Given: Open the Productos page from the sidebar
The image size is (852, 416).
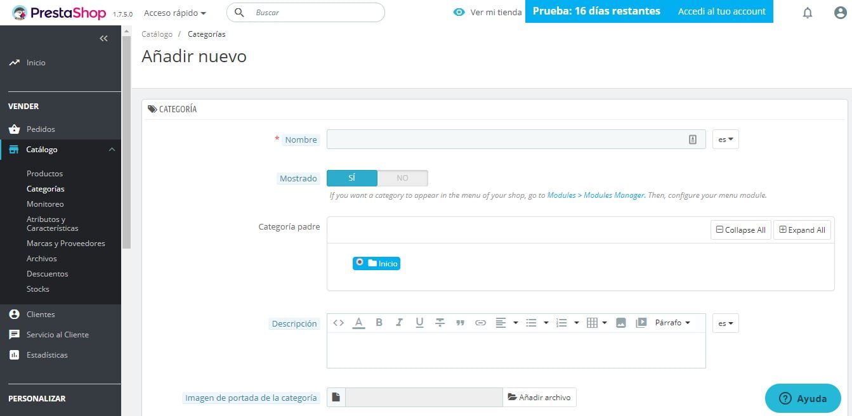Looking at the screenshot, I should (44, 173).
